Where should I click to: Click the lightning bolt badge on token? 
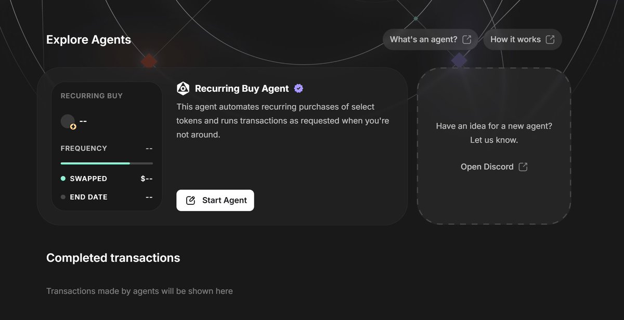pyautogui.click(x=73, y=126)
